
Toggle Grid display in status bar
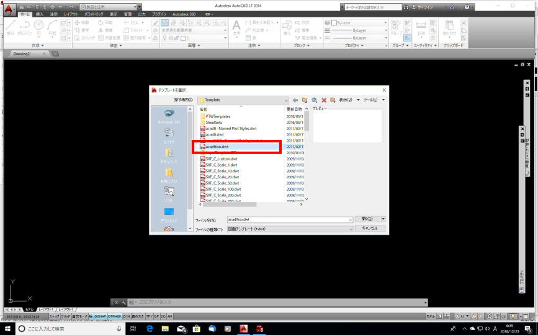[x=66, y=316]
